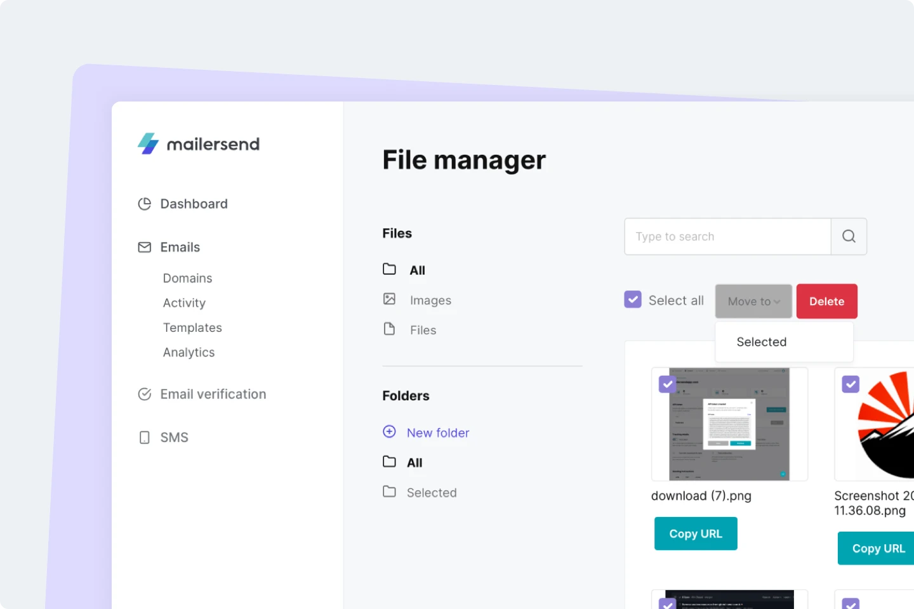Open the Selected folder
Image resolution: width=914 pixels, height=609 pixels.
pos(432,492)
